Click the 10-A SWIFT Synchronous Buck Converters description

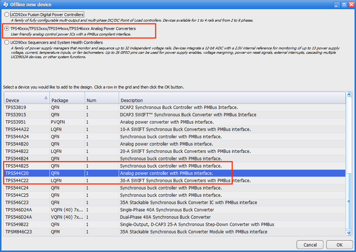[185, 129]
